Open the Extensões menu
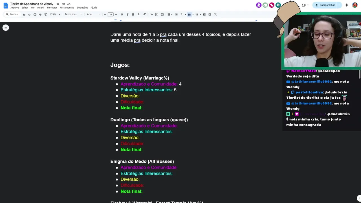This screenshot has height=203, width=361. 82,8
